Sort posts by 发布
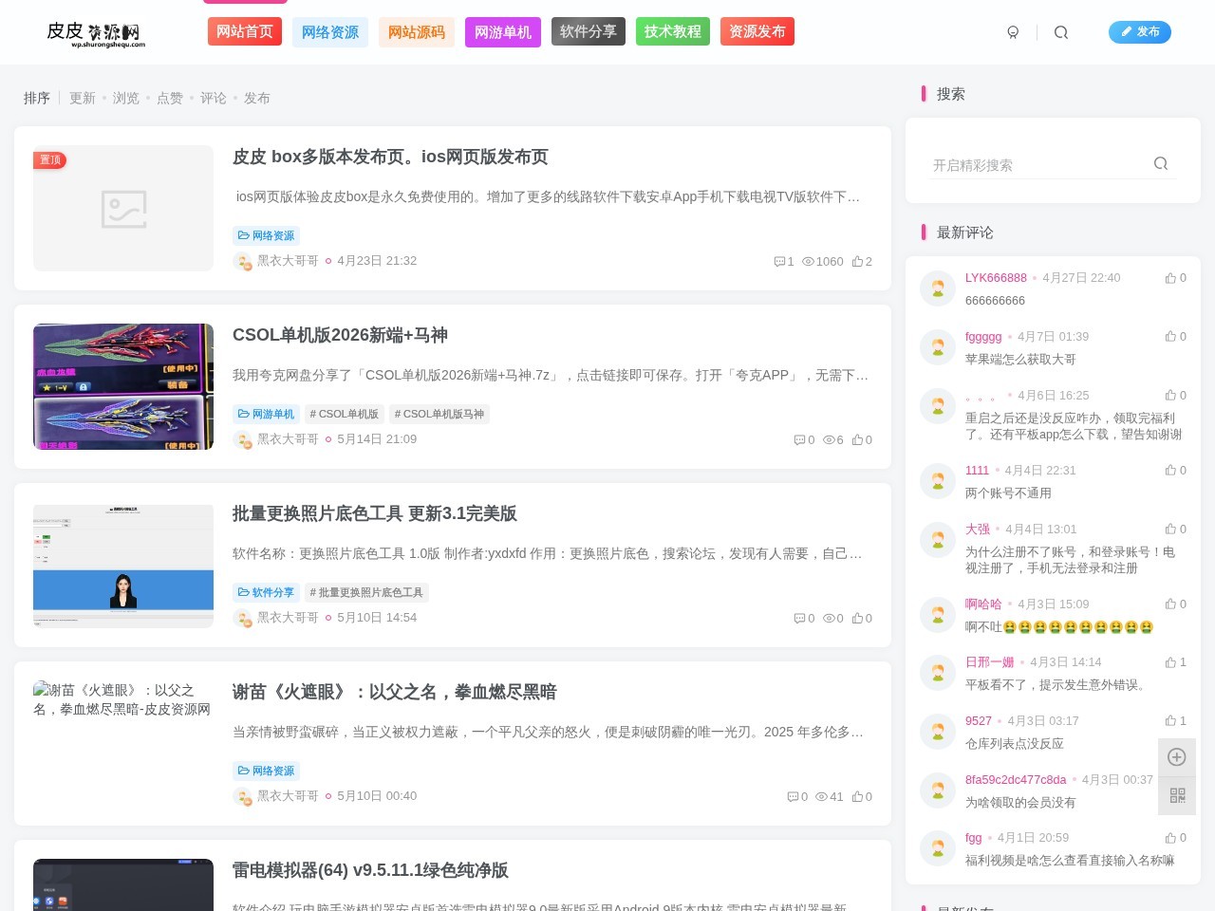This screenshot has width=1215, height=911. pyautogui.click(x=257, y=98)
